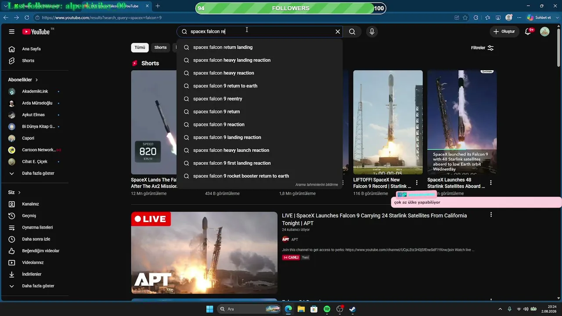Open the AkademikLink subscription channel
This screenshot has height=316, width=562.
click(34, 91)
